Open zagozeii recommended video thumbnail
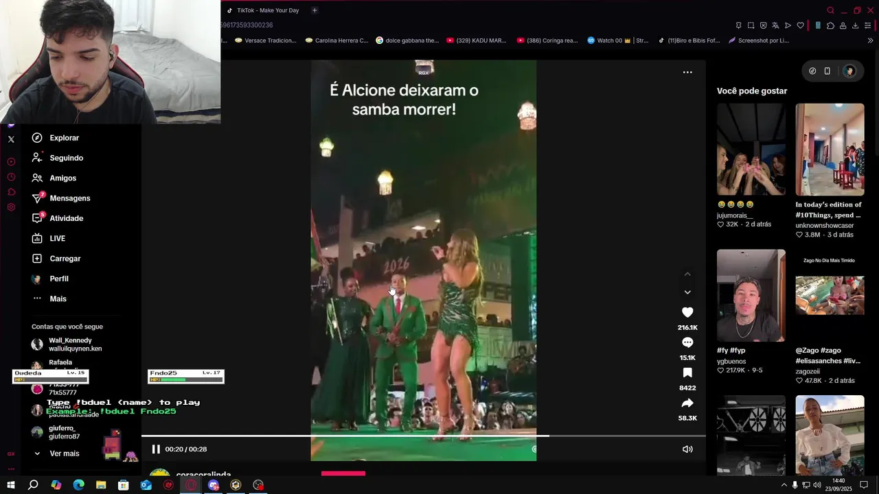Screen dimensions: 879x494 [x=830, y=295]
